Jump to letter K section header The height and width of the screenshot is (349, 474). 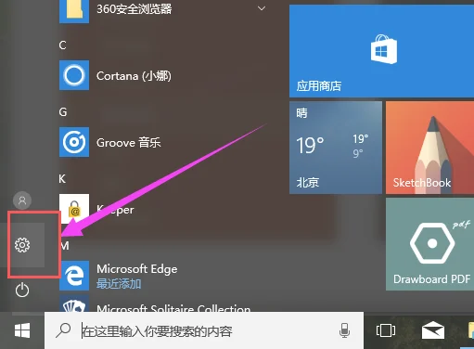coord(62,179)
